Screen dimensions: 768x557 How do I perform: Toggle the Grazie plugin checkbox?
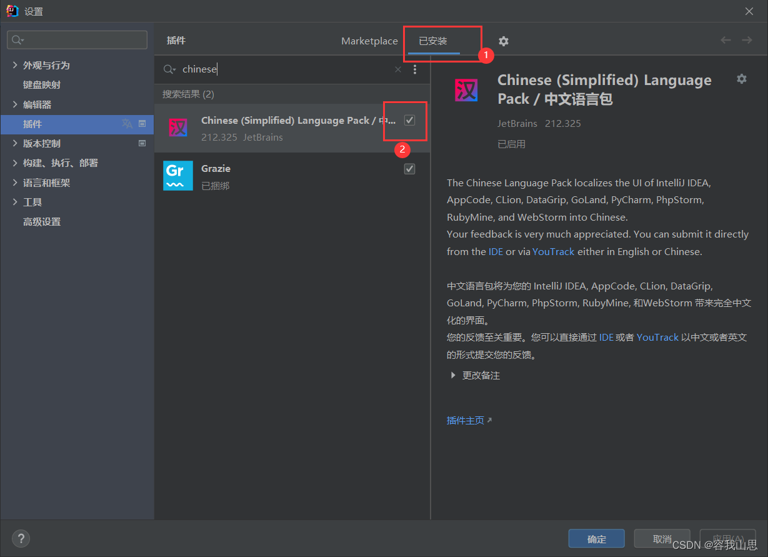click(x=410, y=169)
